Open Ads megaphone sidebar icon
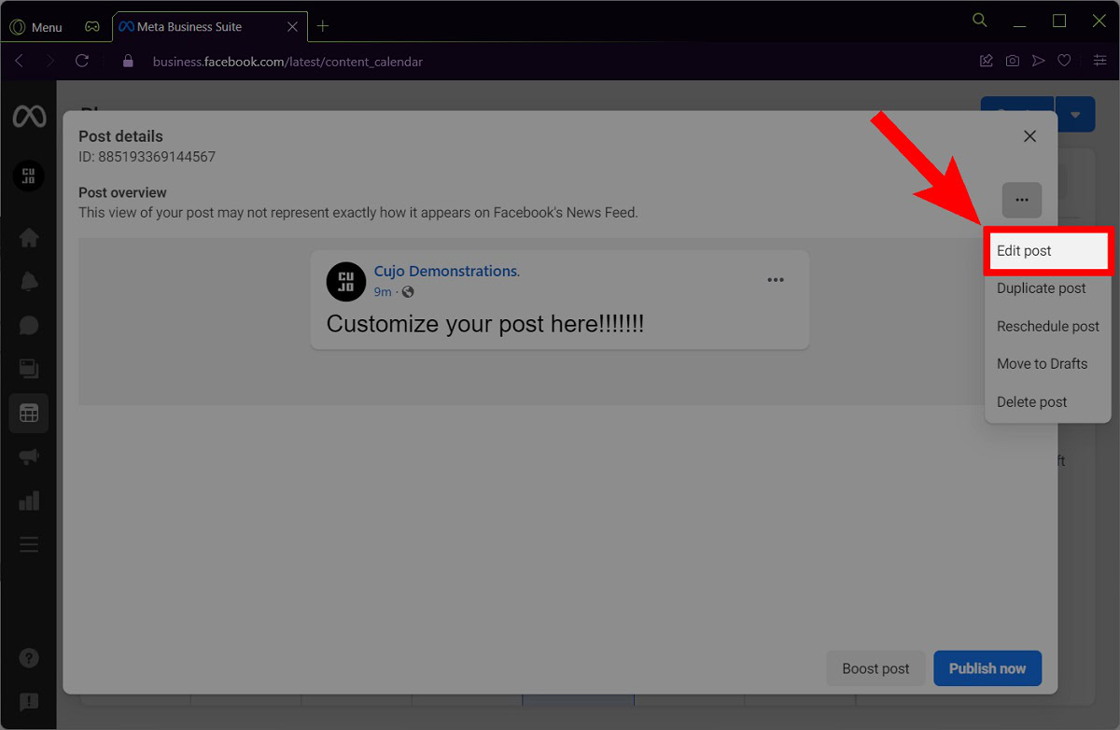The image size is (1120, 730). pyautogui.click(x=29, y=456)
